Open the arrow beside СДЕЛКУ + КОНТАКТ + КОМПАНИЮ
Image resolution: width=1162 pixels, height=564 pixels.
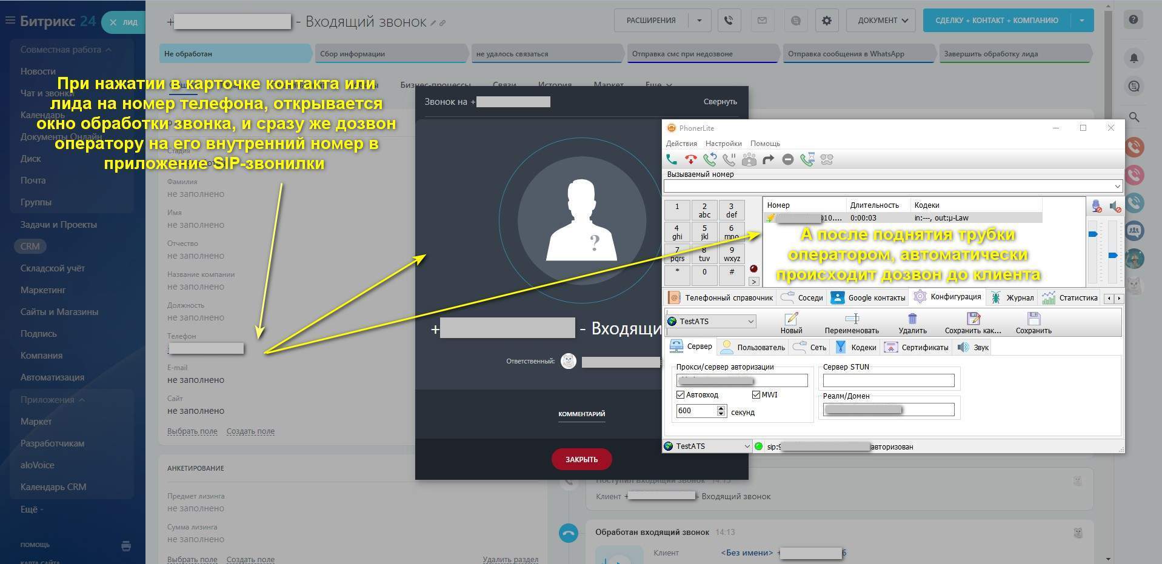coord(1082,21)
